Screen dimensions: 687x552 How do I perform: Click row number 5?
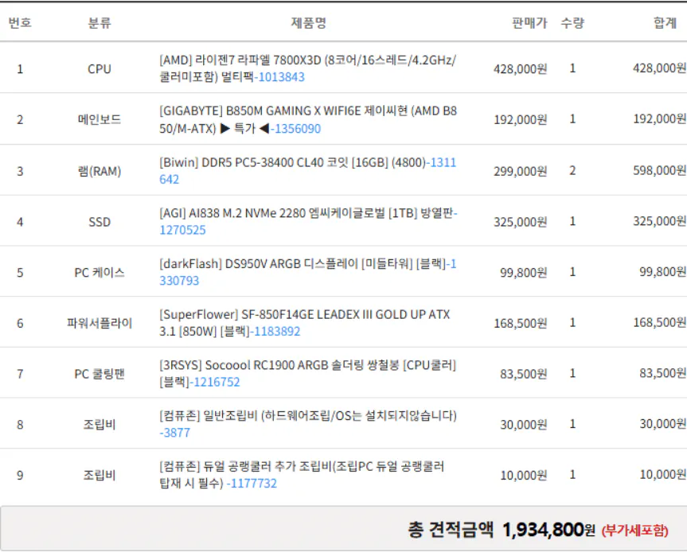20,273
